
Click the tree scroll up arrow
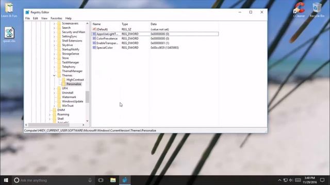[87, 24]
